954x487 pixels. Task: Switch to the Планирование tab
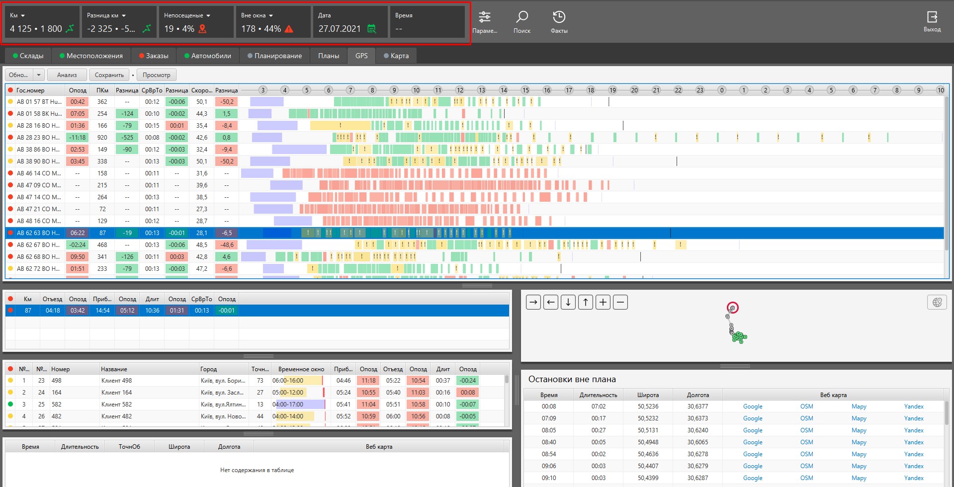(274, 56)
